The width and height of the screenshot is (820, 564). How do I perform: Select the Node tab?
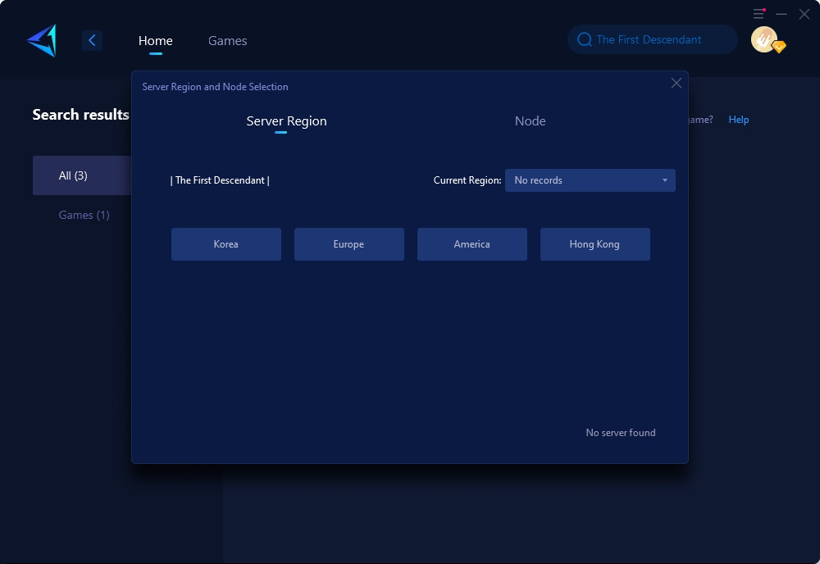pyautogui.click(x=531, y=121)
